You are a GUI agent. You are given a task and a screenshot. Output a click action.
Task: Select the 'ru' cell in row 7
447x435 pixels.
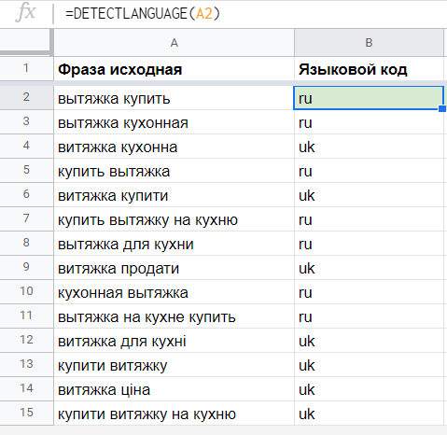[x=369, y=219]
